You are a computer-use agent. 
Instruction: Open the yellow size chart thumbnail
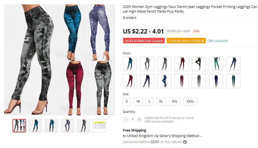click(x=99, y=126)
